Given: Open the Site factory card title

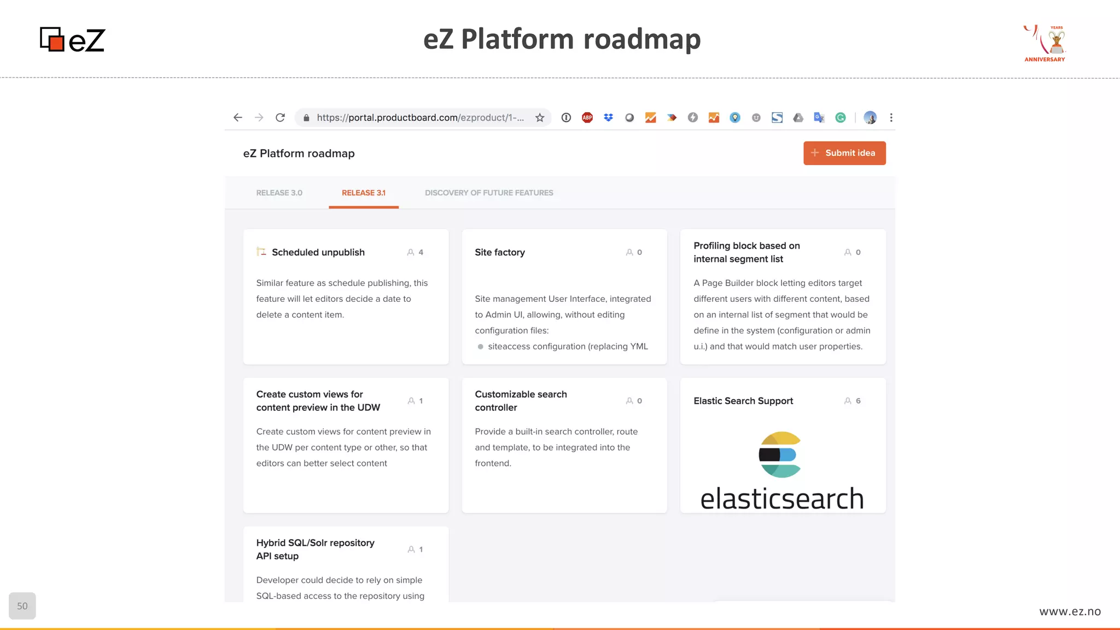Looking at the screenshot, I should pos(500,252).
